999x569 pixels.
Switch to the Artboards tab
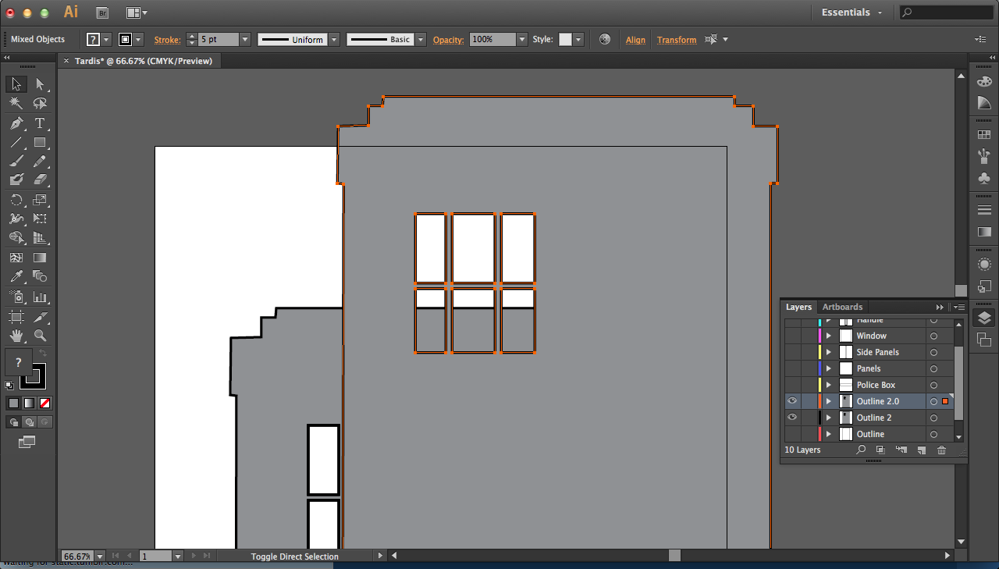point(842,307)
